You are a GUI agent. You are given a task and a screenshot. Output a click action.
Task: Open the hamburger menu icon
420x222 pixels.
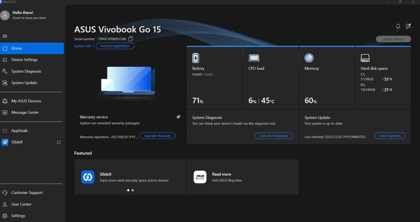tap(5, 36)
